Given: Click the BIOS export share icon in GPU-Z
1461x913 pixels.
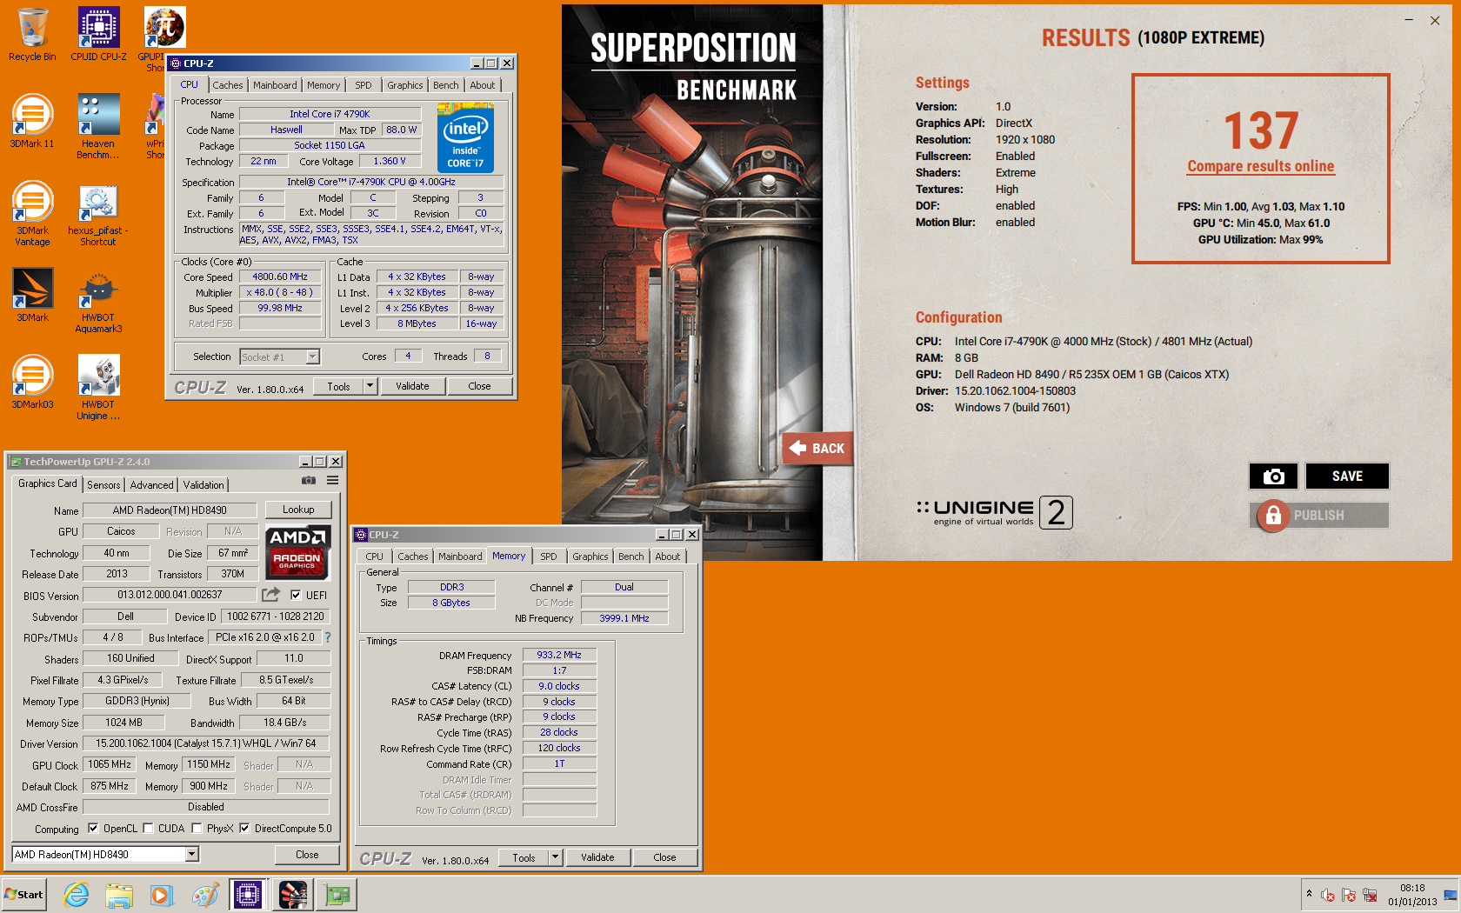Looking at the screenshot, I should (x=271, y=595).
